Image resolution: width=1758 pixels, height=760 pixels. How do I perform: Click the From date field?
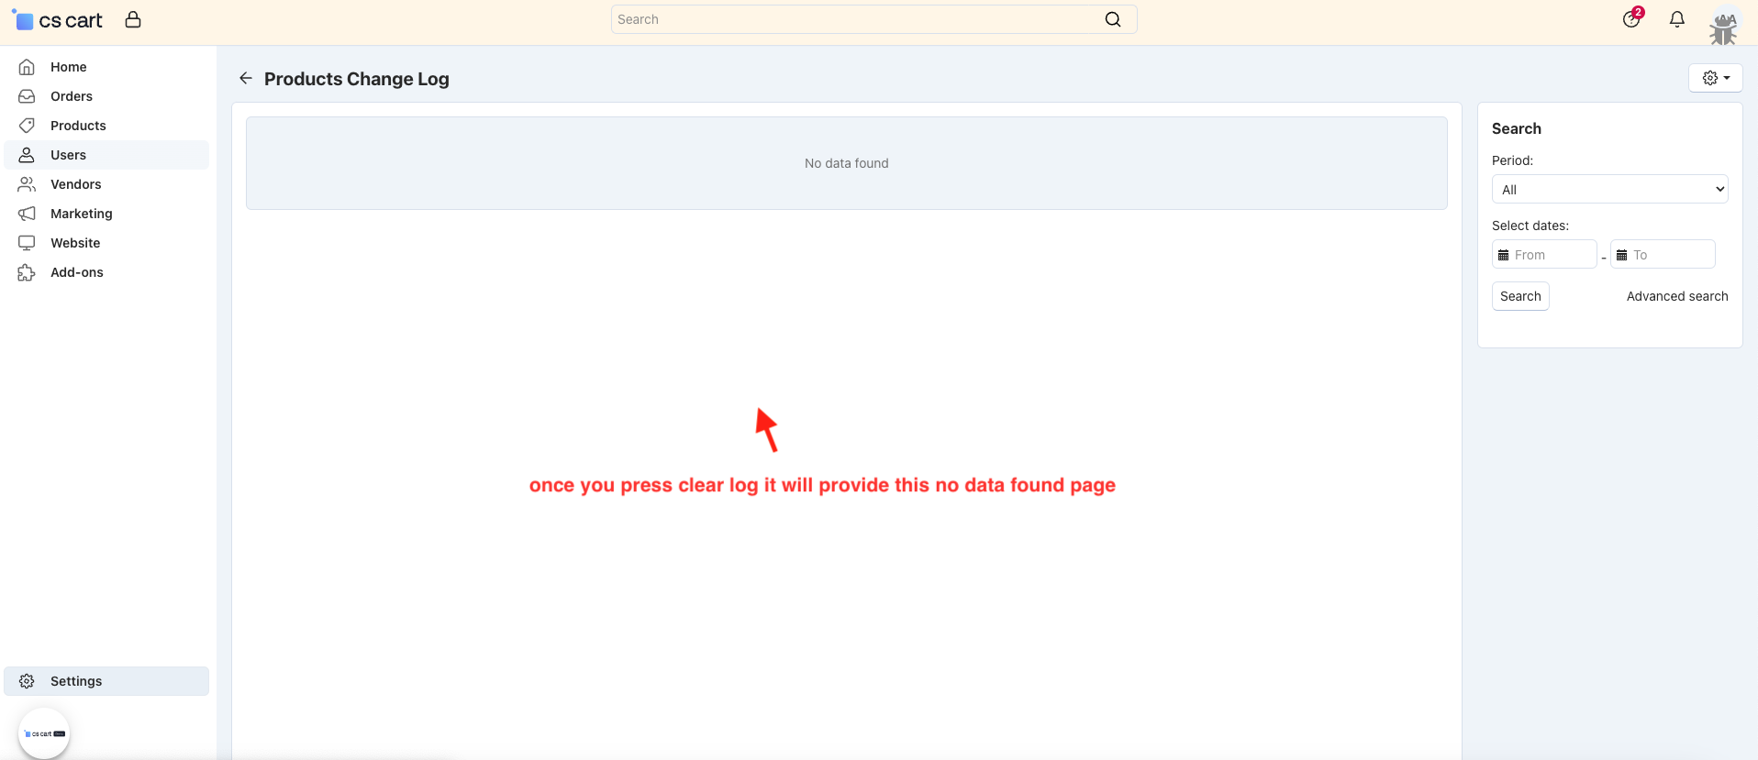click(1544, 254)
